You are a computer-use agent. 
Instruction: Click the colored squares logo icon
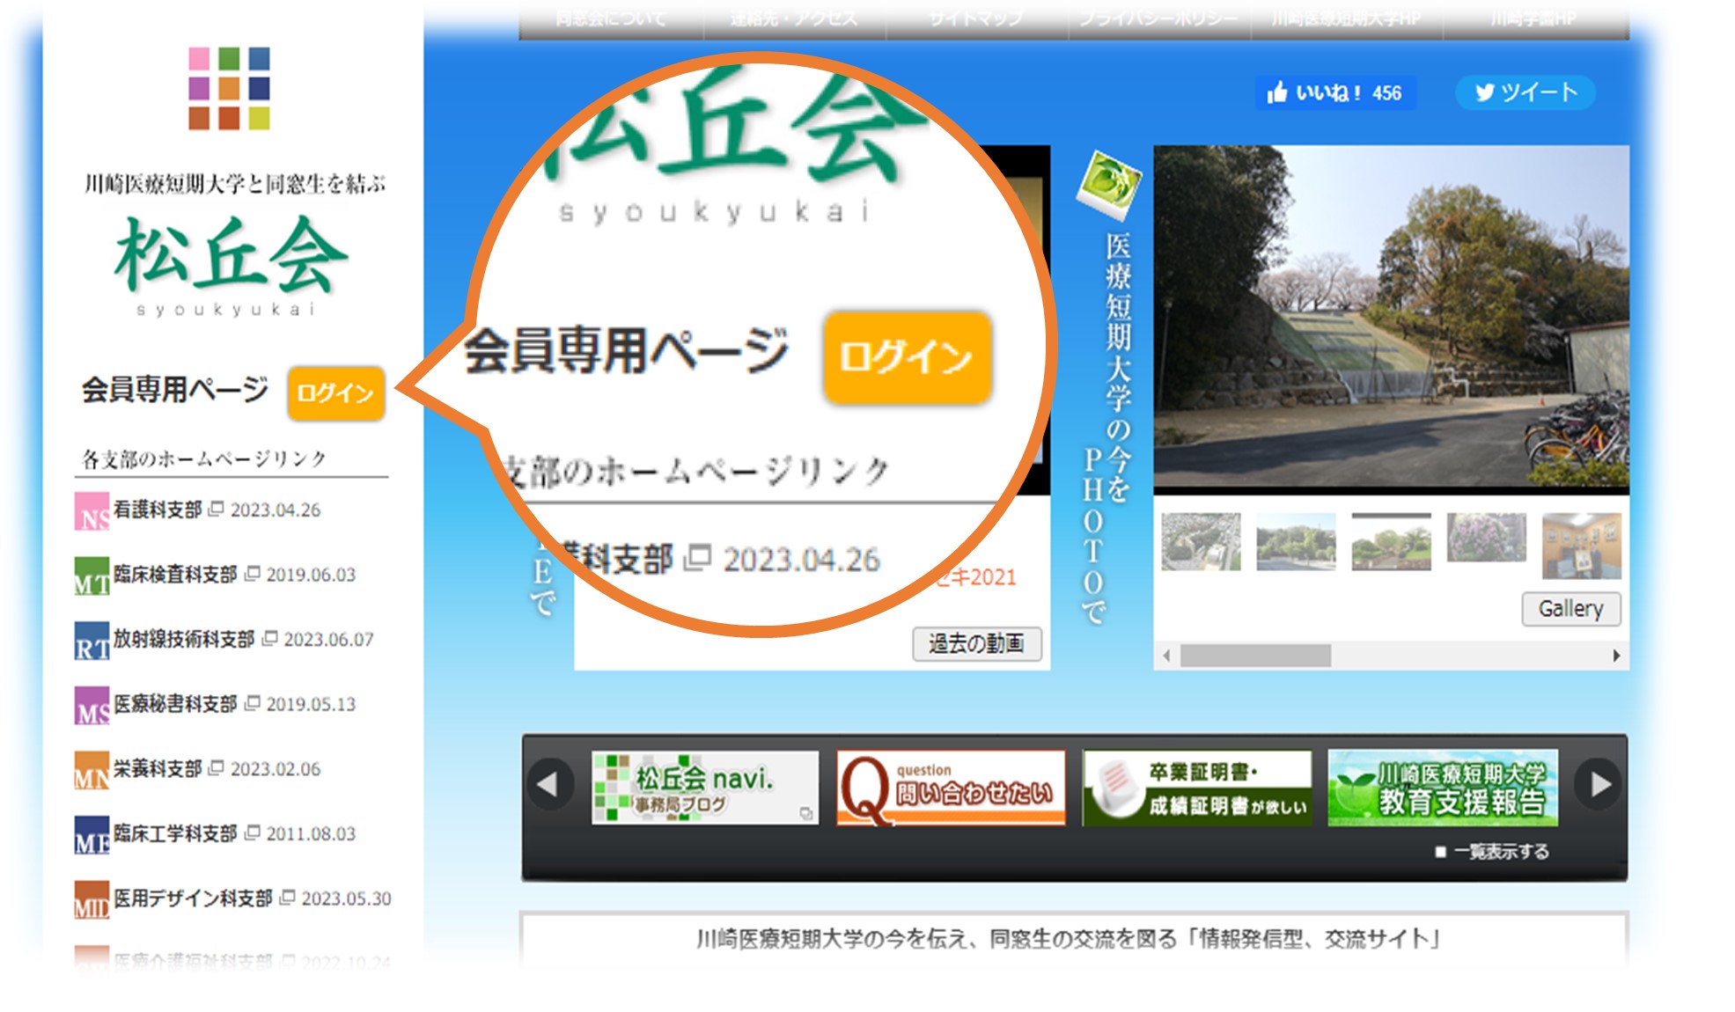click(x=229, y=88)
